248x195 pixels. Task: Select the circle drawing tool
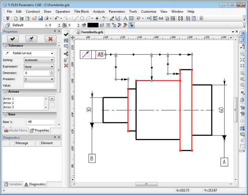point(82,18)
